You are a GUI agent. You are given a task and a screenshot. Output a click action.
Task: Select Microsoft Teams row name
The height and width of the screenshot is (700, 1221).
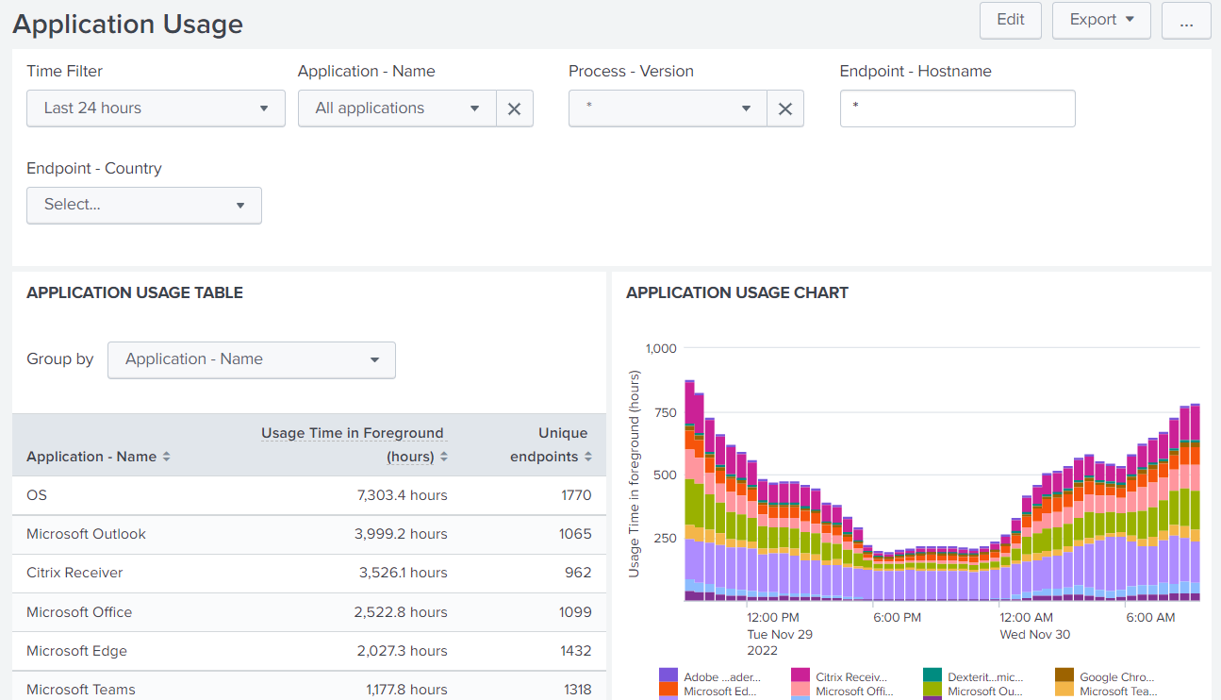[81, 690]
